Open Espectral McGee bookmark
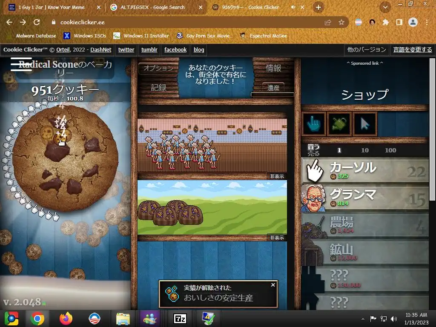The image size is (436, 327). pyautogui.click(x=264, y=36)
